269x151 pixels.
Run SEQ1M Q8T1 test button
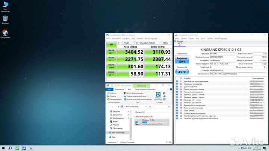pyautogui.click(x=111, y=52)
